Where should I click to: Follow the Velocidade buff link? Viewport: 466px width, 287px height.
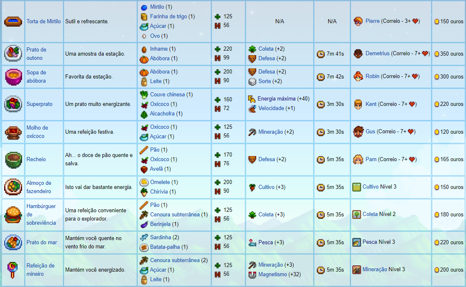pyautogui.click(x=271, y=108)
